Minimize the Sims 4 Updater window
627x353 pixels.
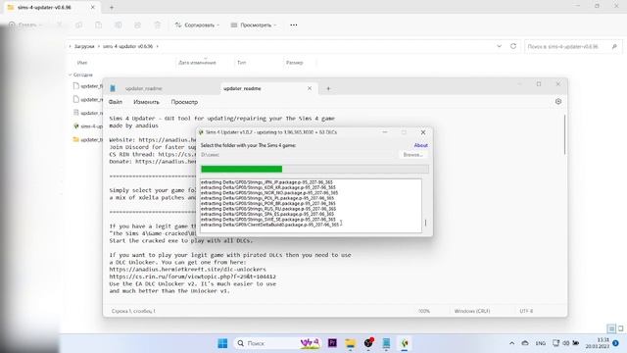(385, 132)
